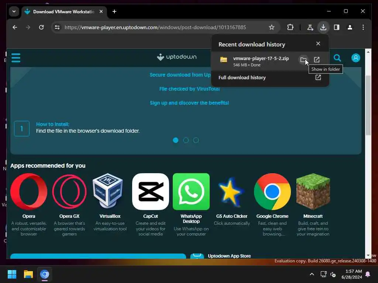Close the Download VMware Workstation tab
The width and height of the screenshot is (378, 283).
(x=101, y=11)
